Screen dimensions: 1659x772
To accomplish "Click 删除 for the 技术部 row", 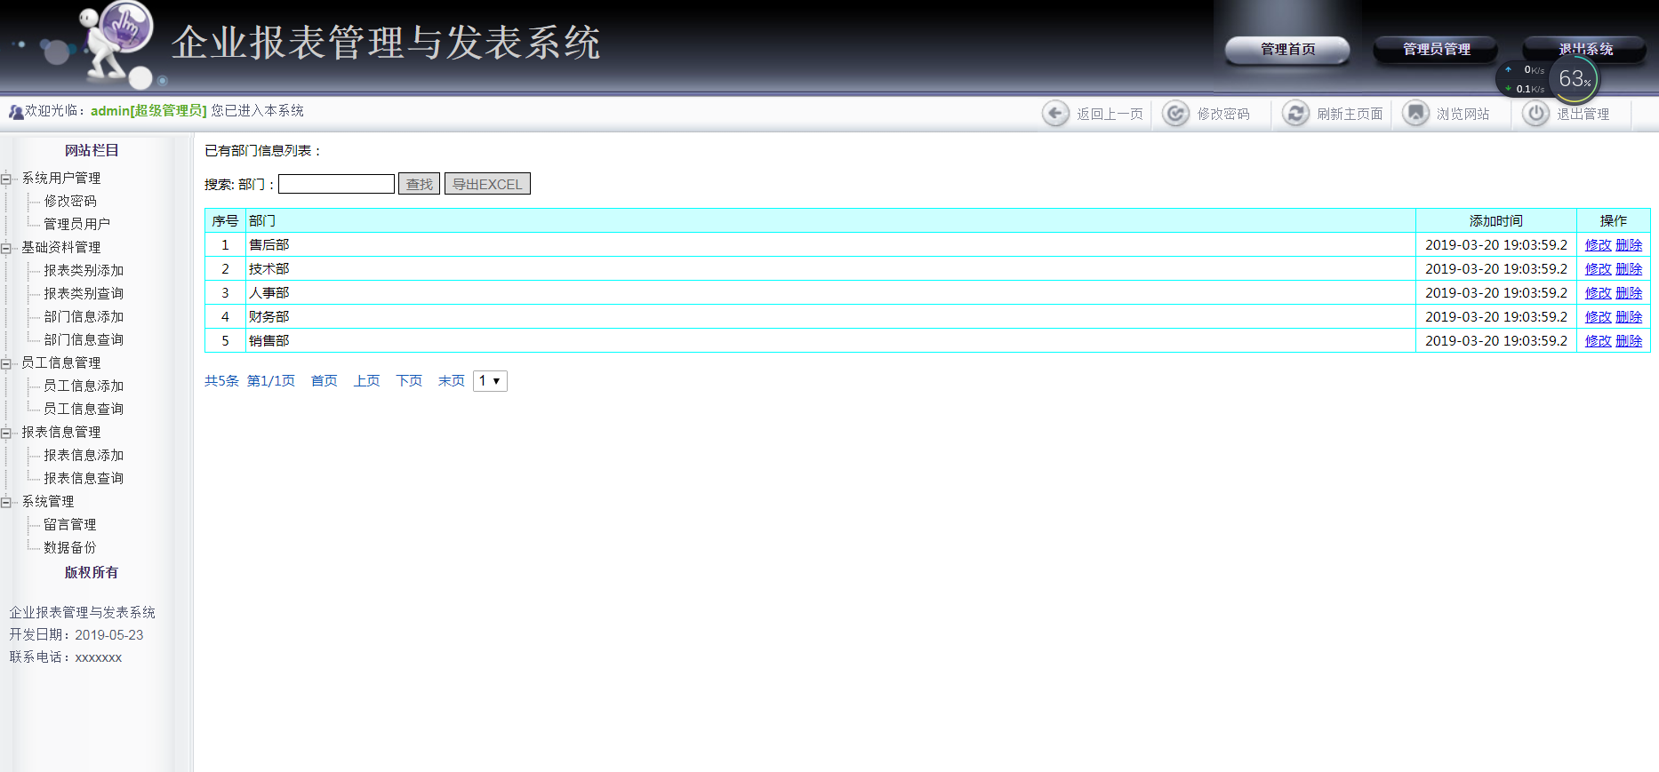I will tap(1629, 269).
